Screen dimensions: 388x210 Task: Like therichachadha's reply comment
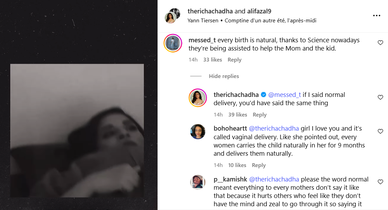click(380, 98)
